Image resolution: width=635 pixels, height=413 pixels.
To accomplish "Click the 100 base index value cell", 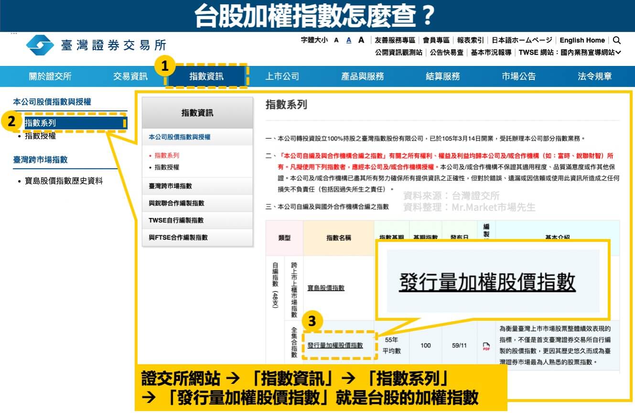I will (426, 346).
